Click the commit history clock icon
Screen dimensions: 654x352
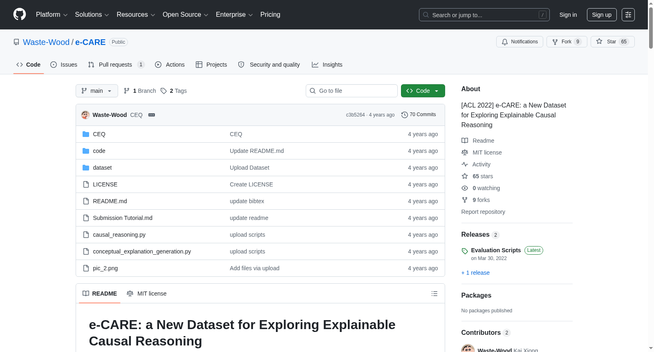[x=405, y=115]
